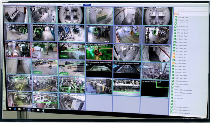Click camera icon beside к106 насосная
The image size is (210, 123).
172,96
